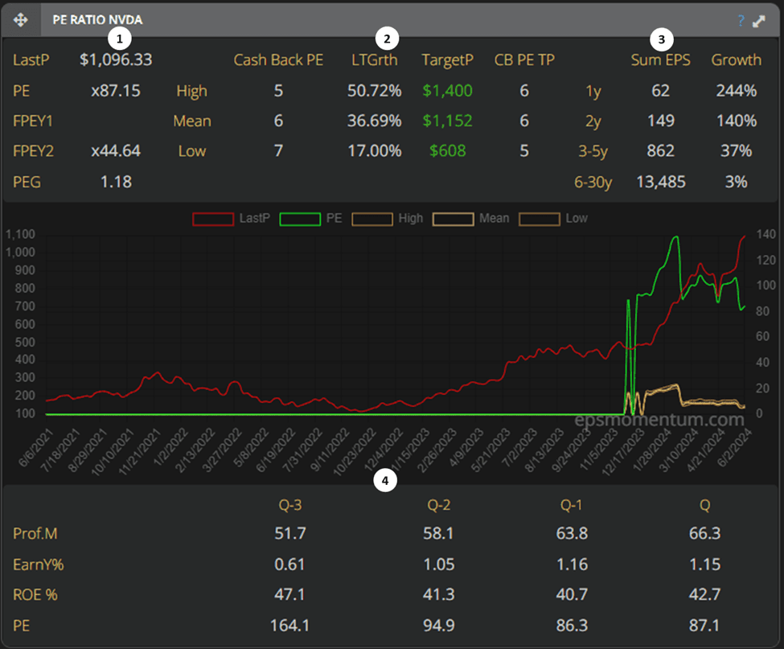Open the help question mark icon
The width and height of the screenshot is (784, 649).
pyautogui.click(x=741, y=20)
